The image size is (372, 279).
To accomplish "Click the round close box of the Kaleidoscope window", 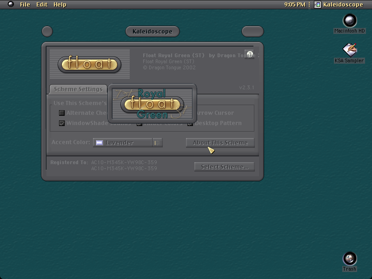I will click(47, 31).
